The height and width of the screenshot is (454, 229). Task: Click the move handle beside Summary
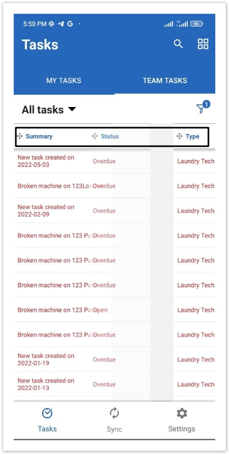click(x=20, y=136)
